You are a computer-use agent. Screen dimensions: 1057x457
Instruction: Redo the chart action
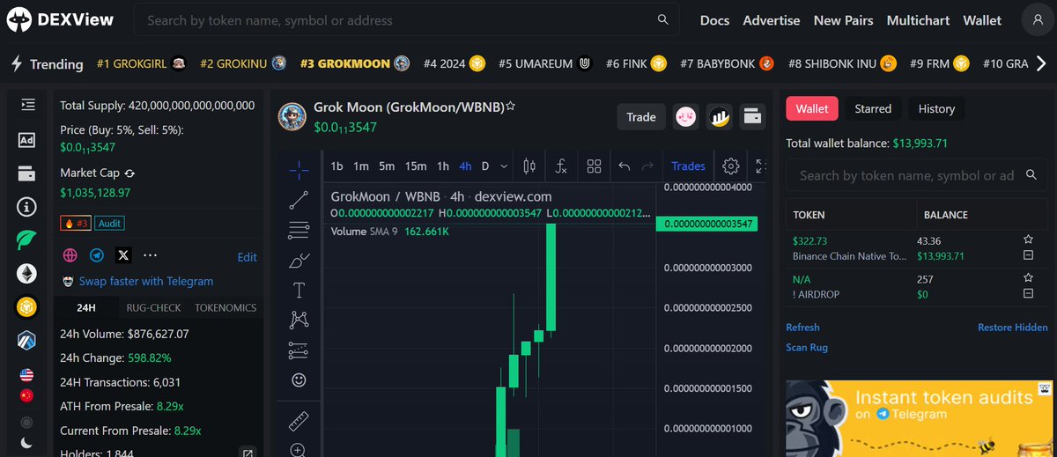coord(648,166)
